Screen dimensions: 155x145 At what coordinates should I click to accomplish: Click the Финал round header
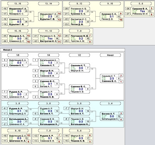coord(110,55)
